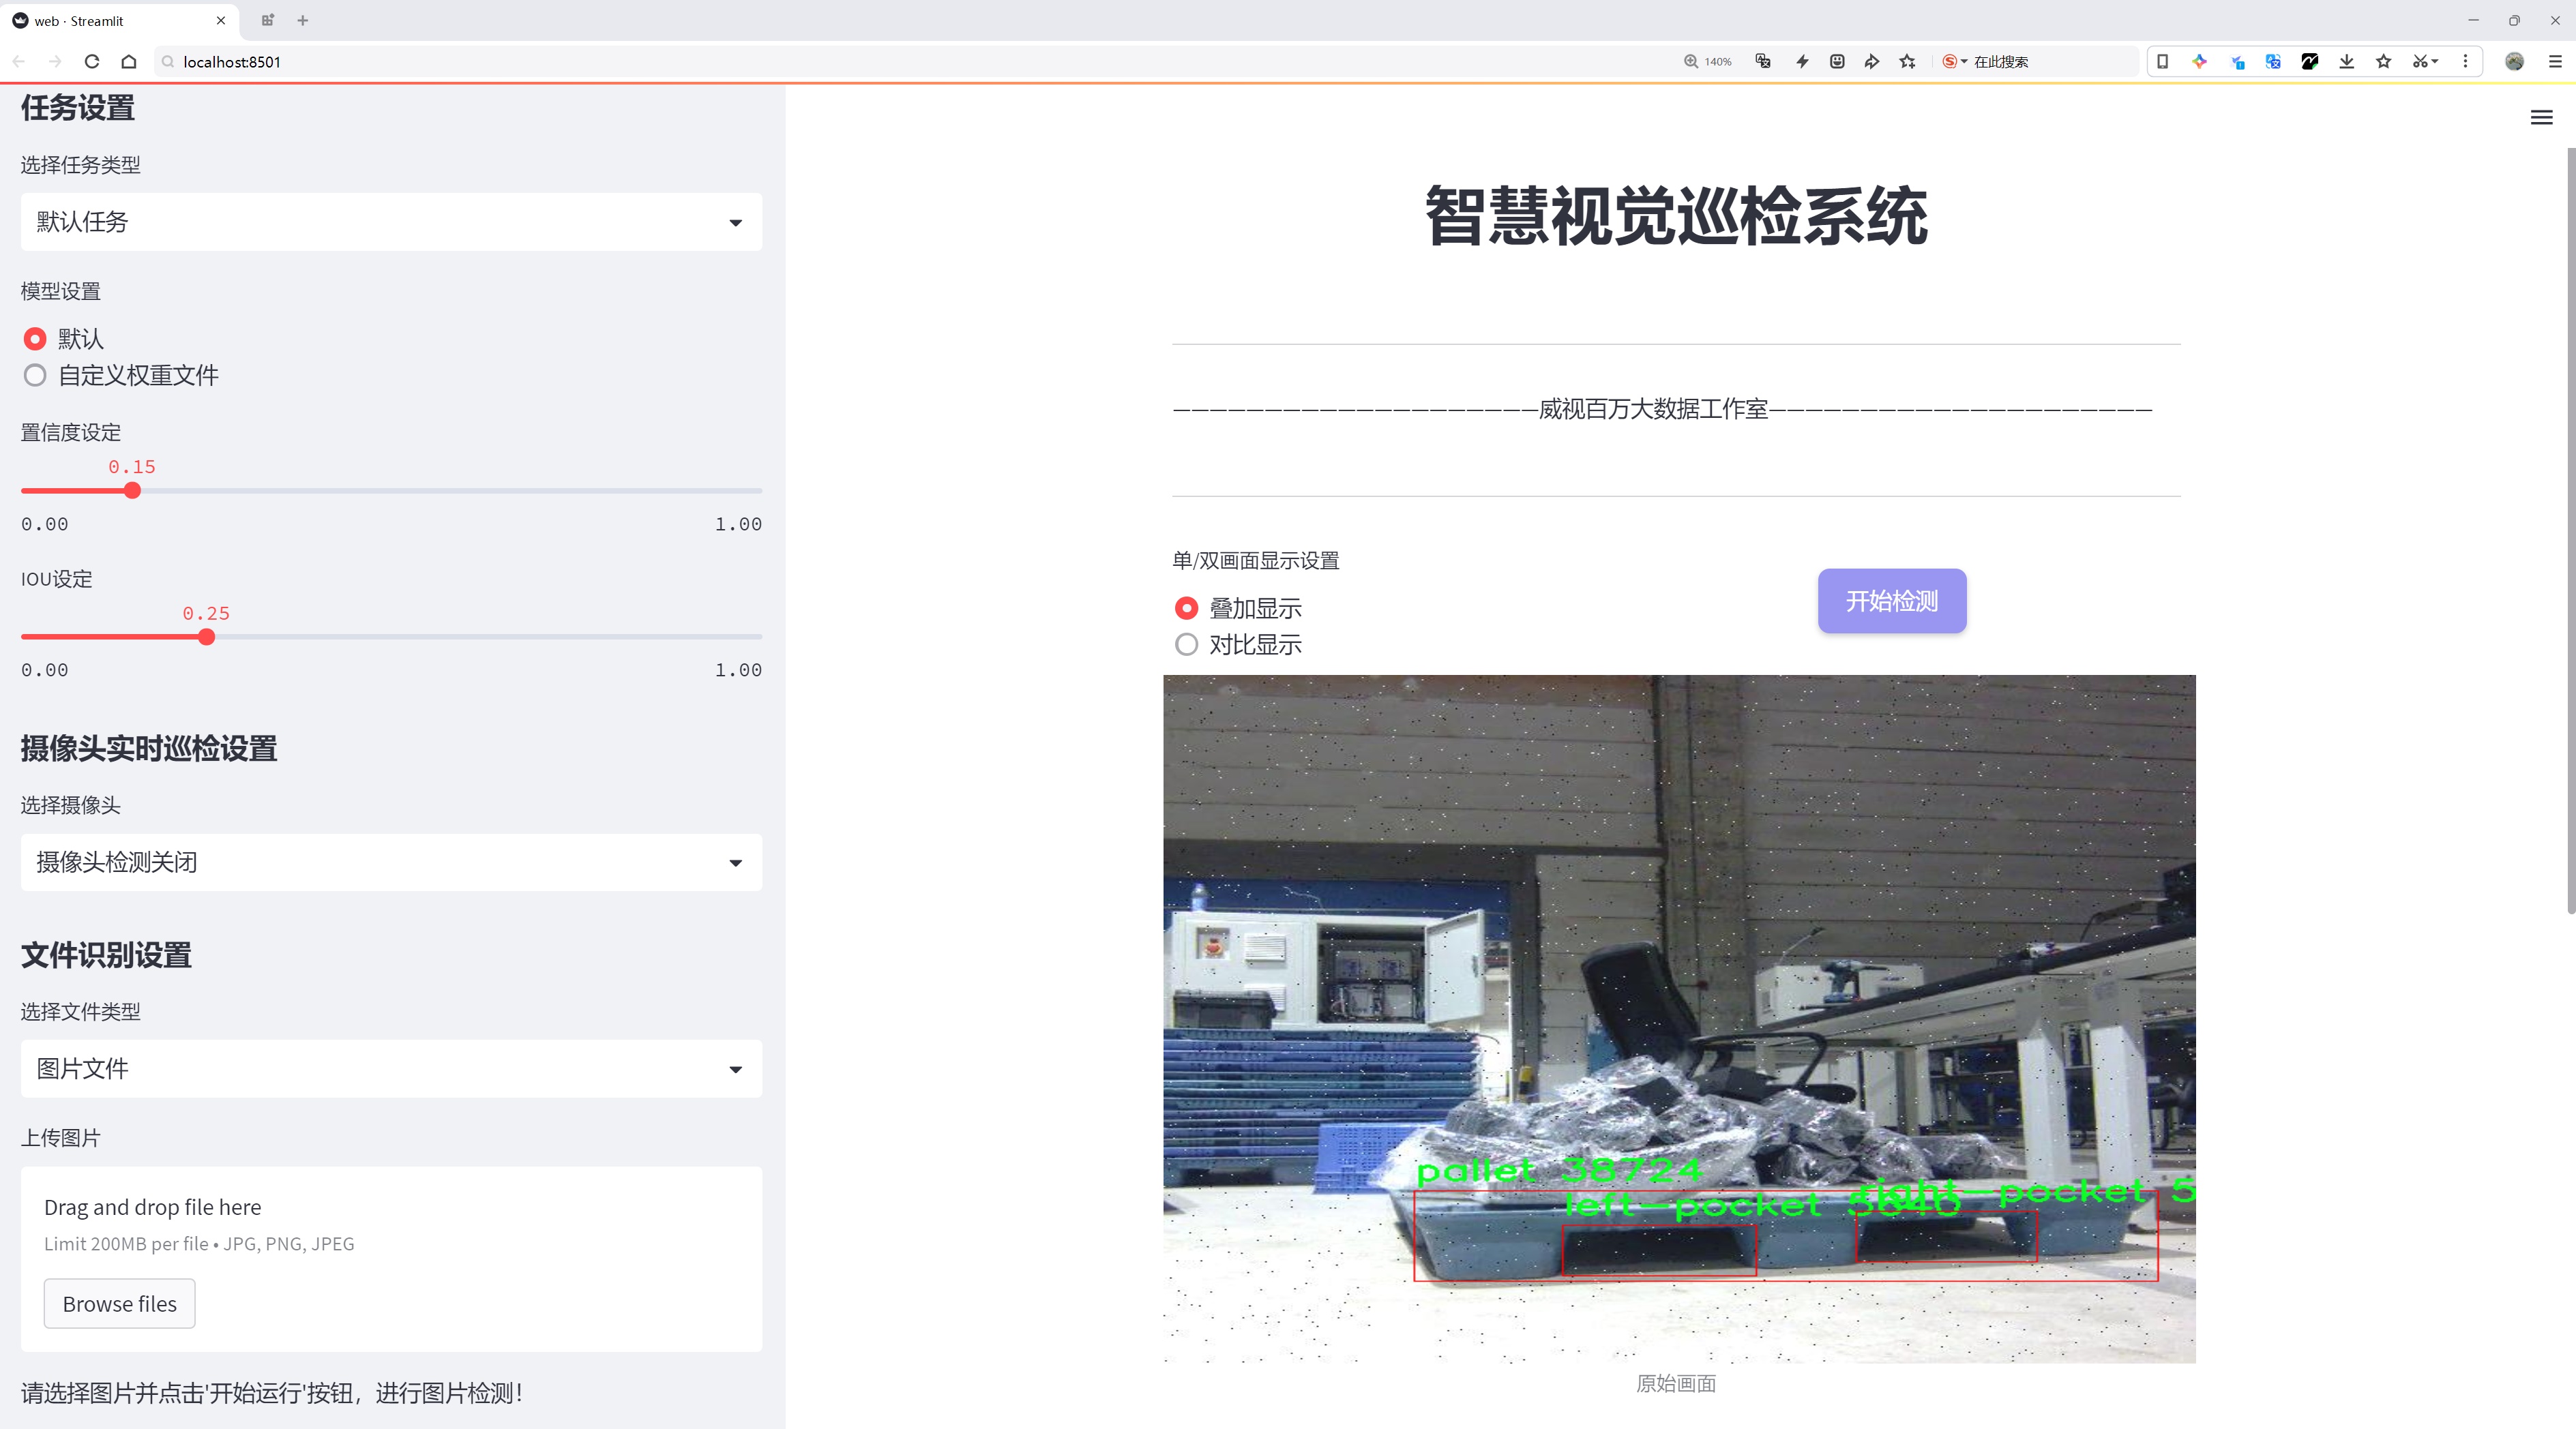Screen dimensions: 2576x1429
Task: Click the Browse files button
Action: pos(119,1304)
